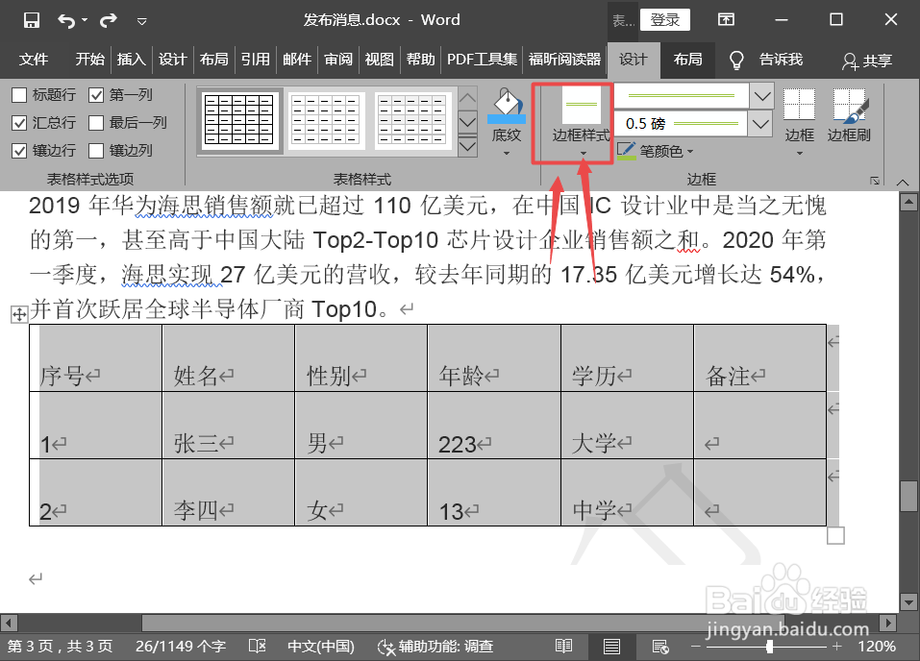Activate the 边框刷 border painter tool
Image resolution: width=920 pixels, height=661 pixels.
(849, 115)
